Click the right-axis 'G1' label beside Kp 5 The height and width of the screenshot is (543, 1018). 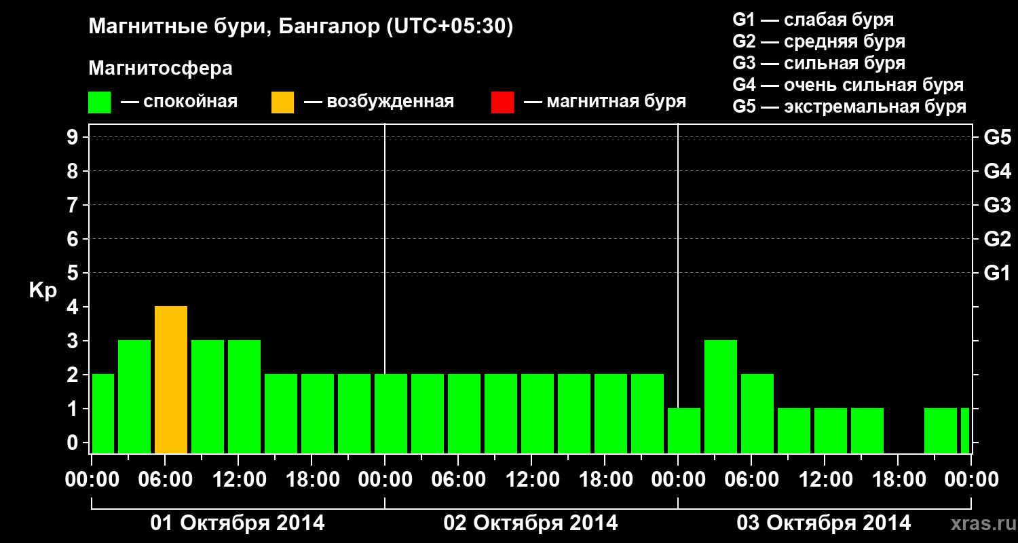point(997,273)
